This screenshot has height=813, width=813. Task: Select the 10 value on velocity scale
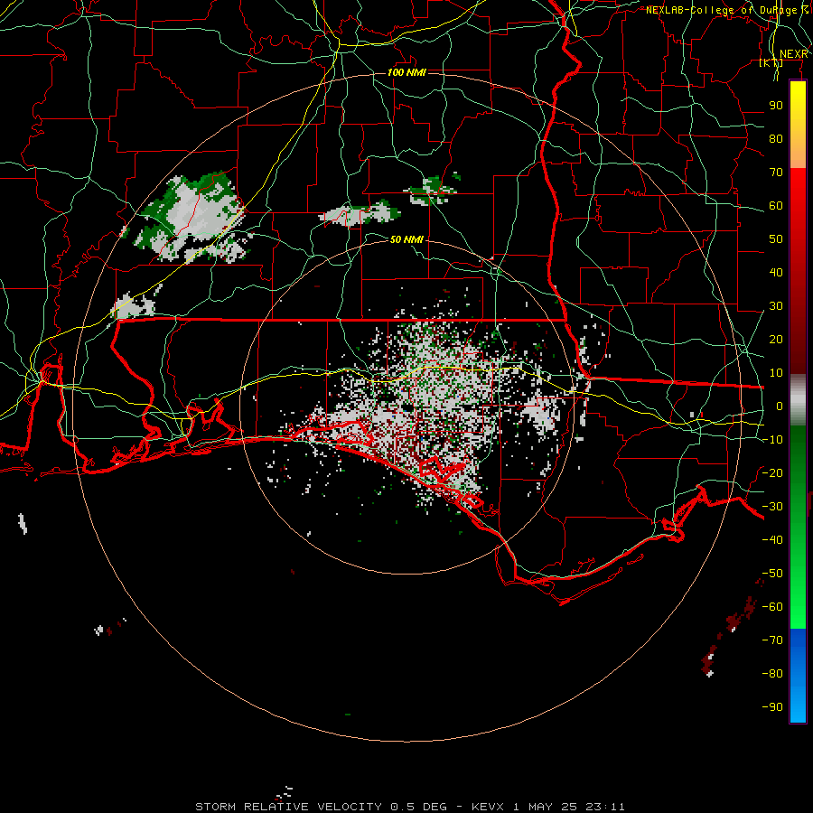click(x=776, y=373)
